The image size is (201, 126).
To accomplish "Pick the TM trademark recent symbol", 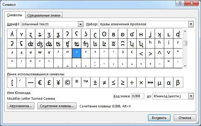I will tap(86, 82).
